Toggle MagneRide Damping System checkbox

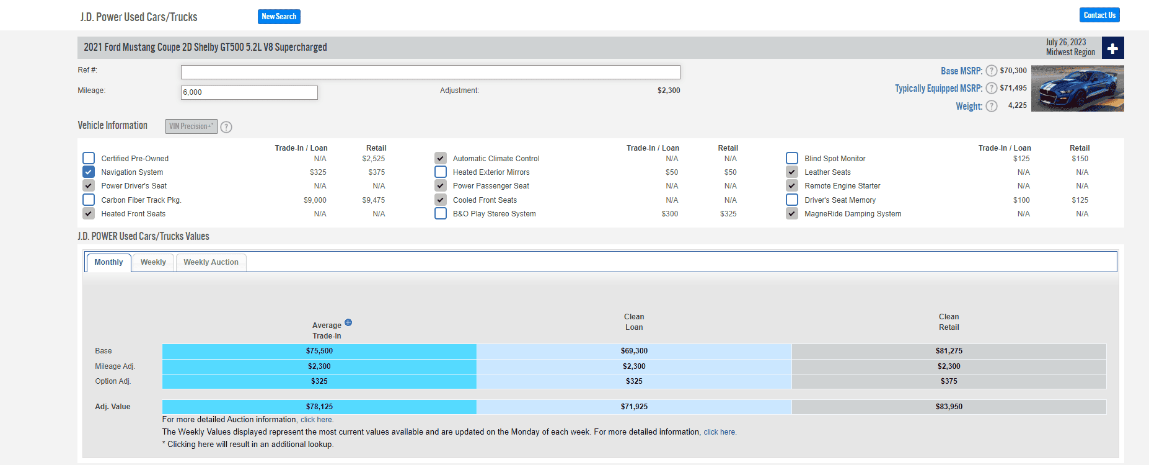point(792,213)
